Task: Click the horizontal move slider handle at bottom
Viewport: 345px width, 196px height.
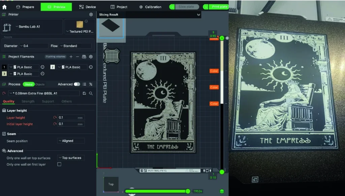Action: (188, 191)
